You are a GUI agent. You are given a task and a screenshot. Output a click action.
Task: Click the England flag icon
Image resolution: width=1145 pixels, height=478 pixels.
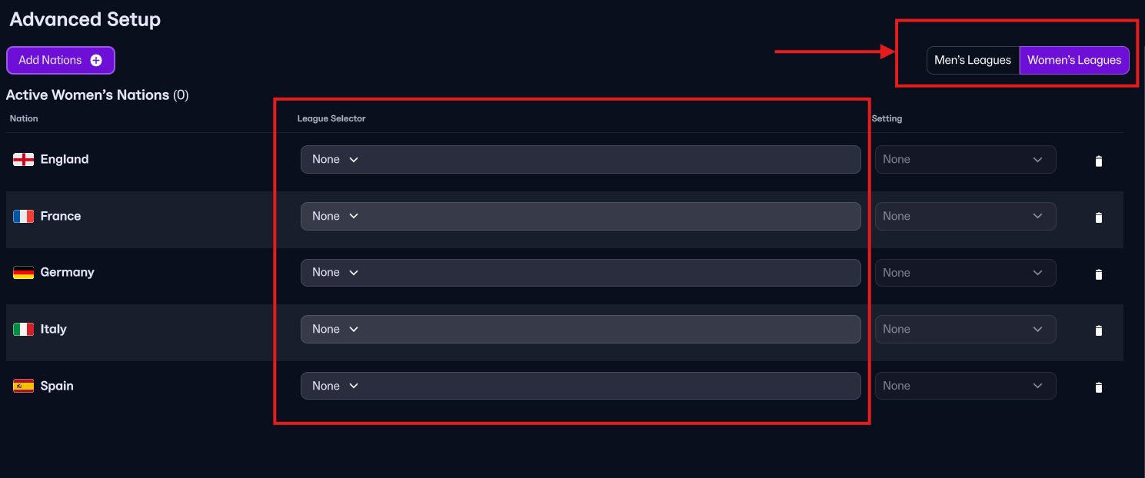coord(23,160)
